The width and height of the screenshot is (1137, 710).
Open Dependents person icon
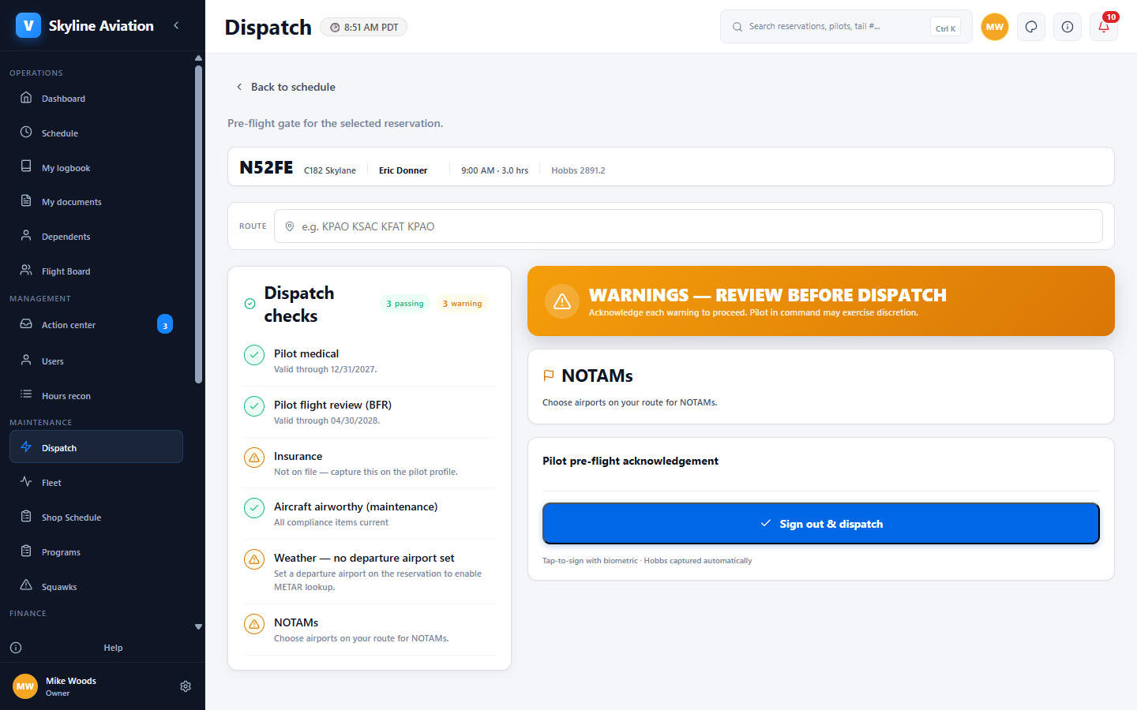click(26, 236)
